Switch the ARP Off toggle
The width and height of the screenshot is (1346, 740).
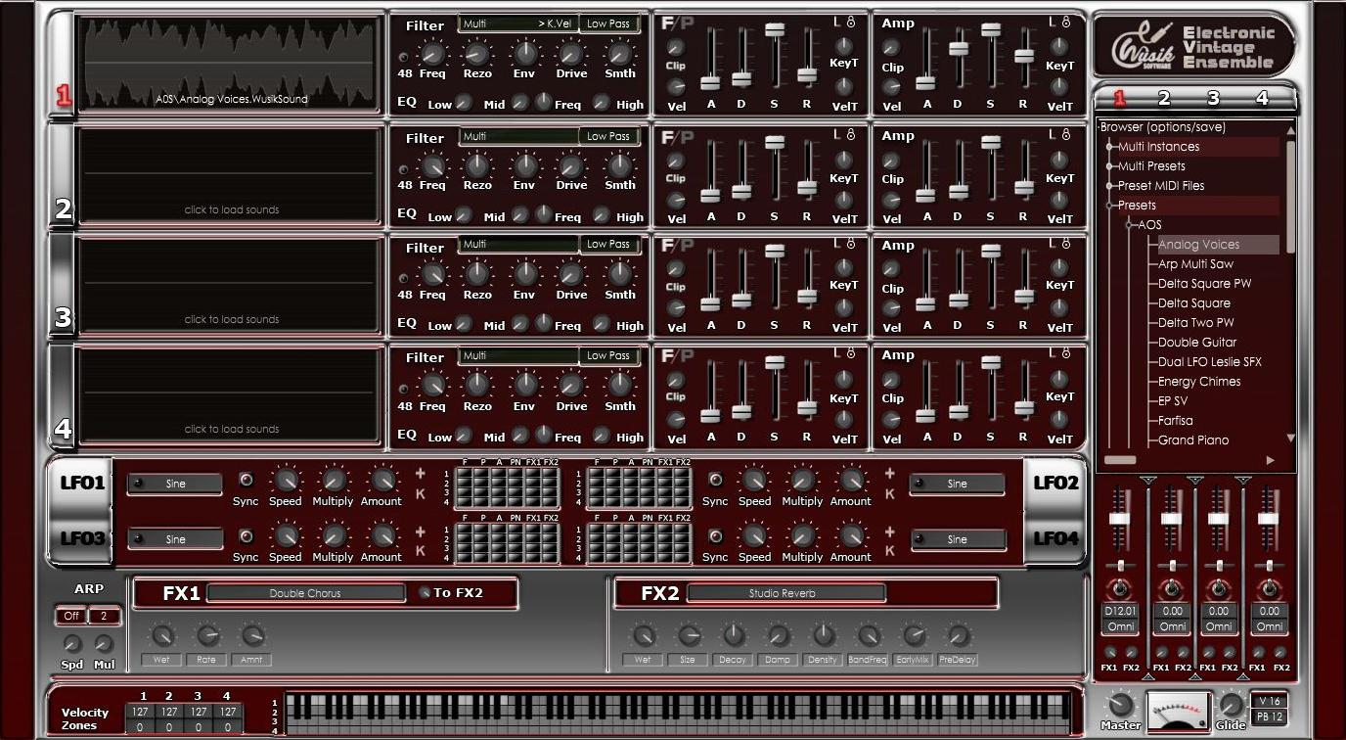(x=71, y=616)
